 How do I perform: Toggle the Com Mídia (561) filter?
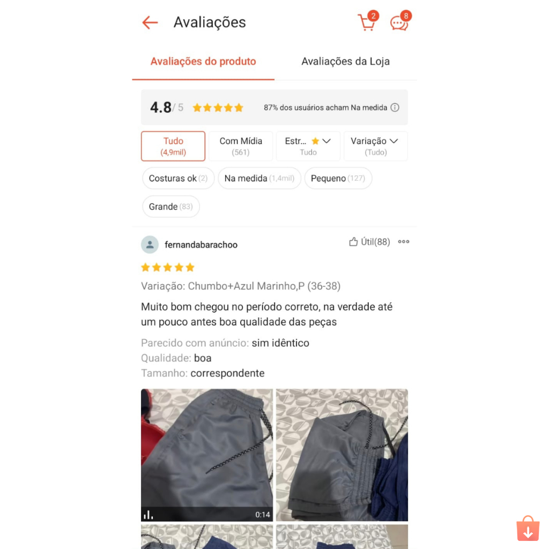click(241, 146)
